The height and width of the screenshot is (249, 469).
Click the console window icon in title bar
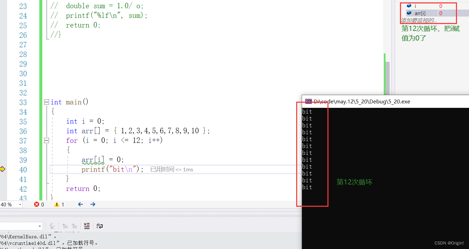pyautogui.click(x=308, y=101)
